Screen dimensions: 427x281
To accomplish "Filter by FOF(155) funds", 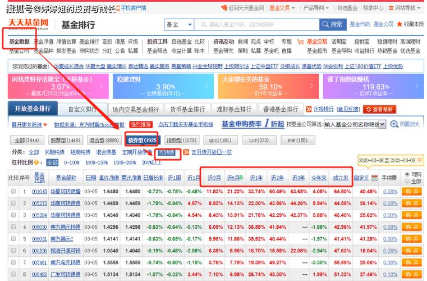I will tap(297, 140).
